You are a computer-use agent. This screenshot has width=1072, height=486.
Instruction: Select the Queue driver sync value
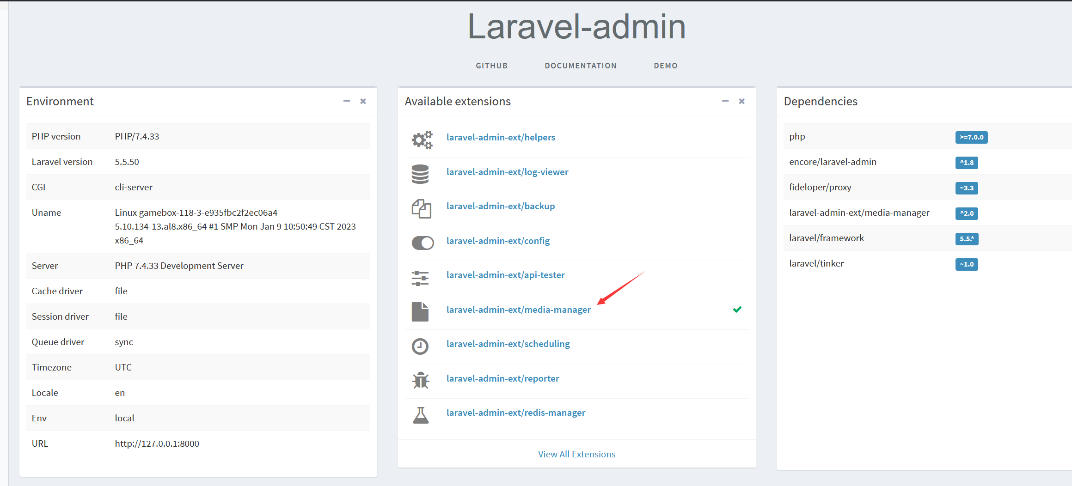tap(124, 342)
